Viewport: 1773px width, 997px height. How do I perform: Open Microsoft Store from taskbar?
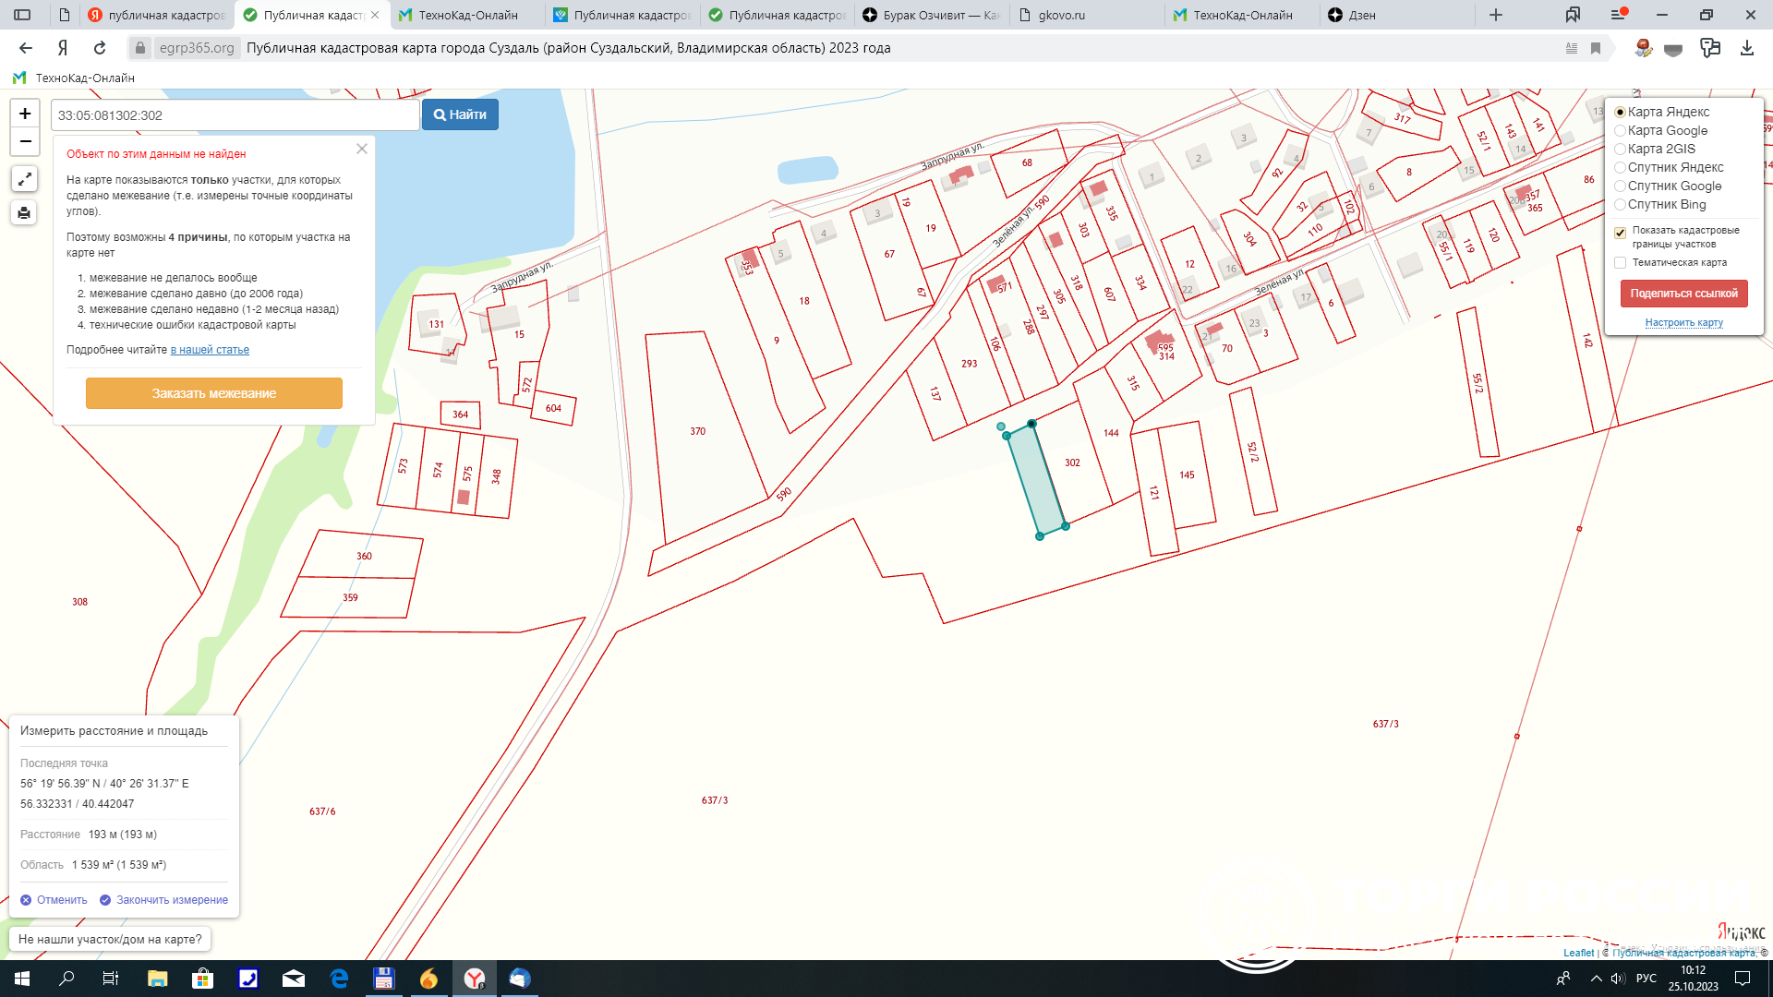(x=202, y=979)
